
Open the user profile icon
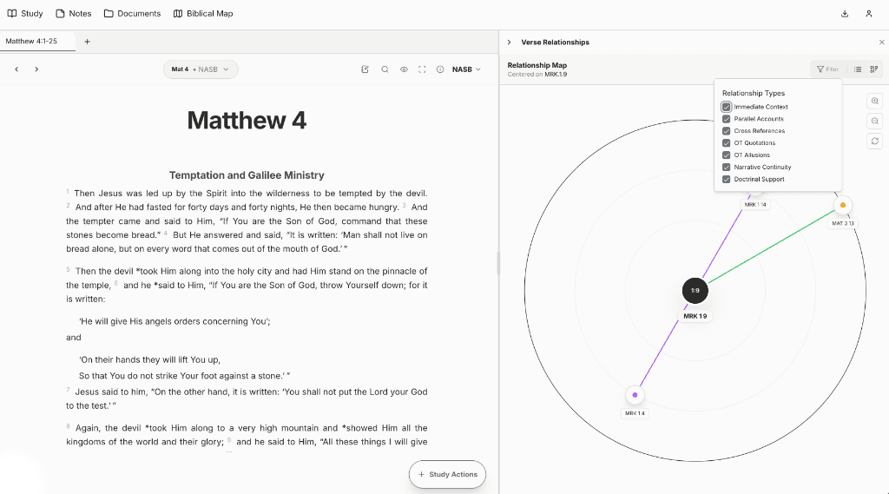click(868, 14)
